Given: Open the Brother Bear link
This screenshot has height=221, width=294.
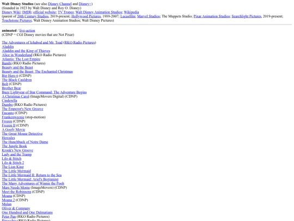Looking at the screenshot, I should click(x=11, y=88).
